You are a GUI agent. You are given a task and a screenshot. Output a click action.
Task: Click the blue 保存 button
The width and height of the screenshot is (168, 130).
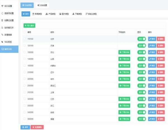[25, 127]
